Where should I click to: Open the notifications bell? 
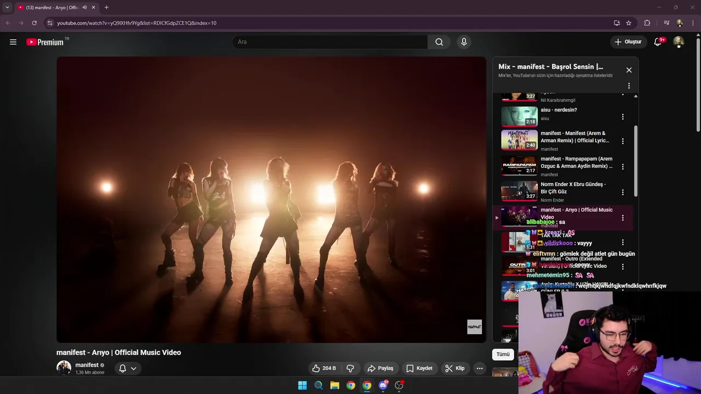click(x=658, y=42)
